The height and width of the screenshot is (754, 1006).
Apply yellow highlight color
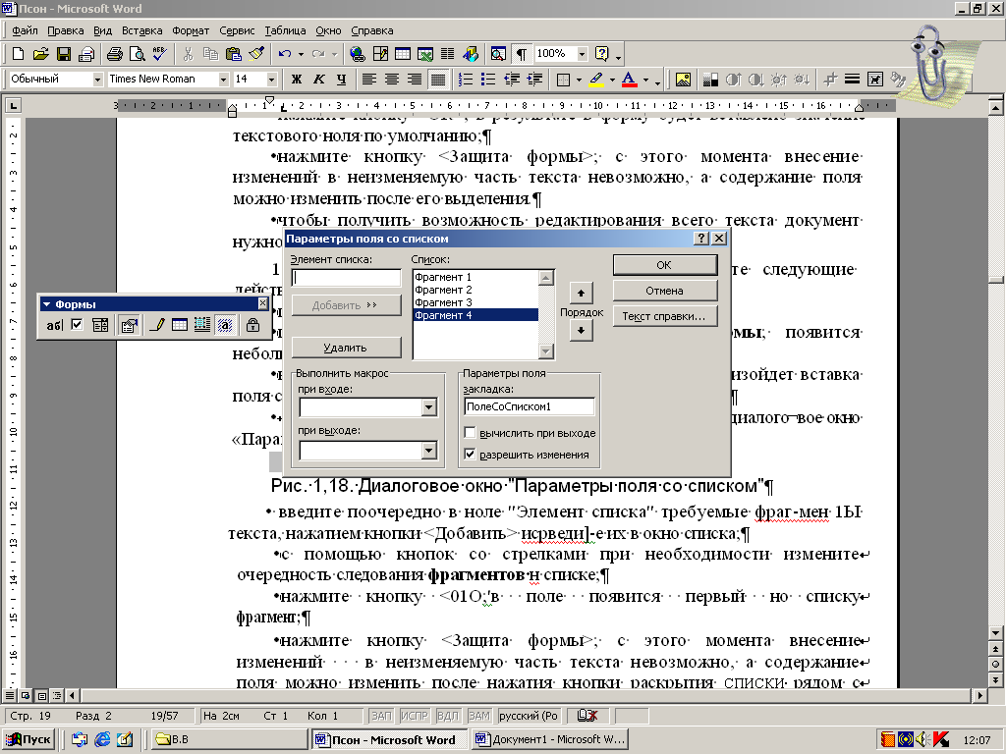pos(596,80)
